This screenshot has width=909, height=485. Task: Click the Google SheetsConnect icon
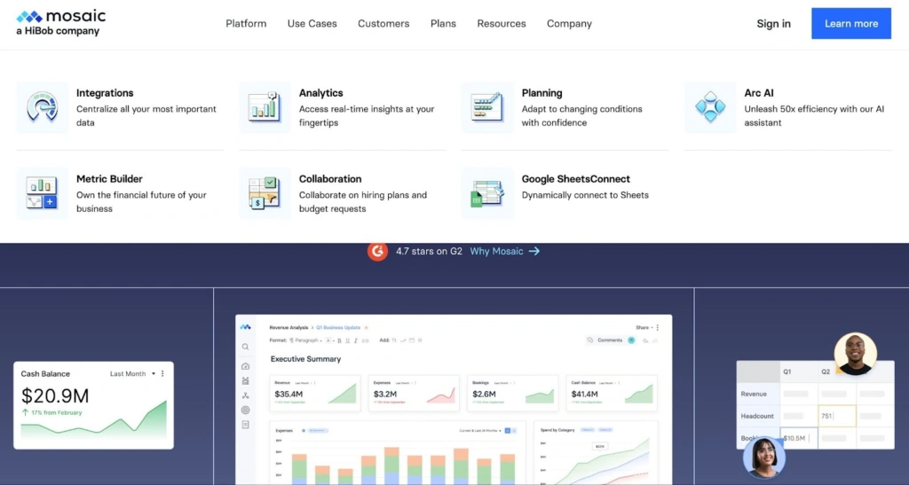click(x=487, y=193)
